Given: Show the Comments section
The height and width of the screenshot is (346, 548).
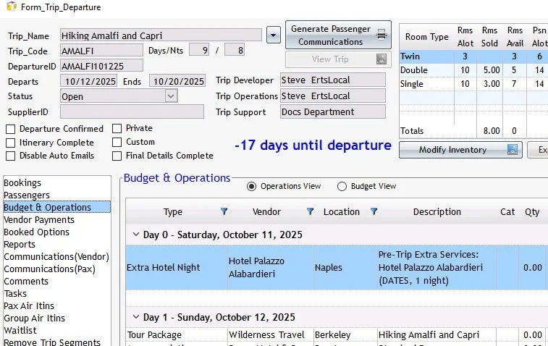Looking at the screenshot, I should pos(26,282).
